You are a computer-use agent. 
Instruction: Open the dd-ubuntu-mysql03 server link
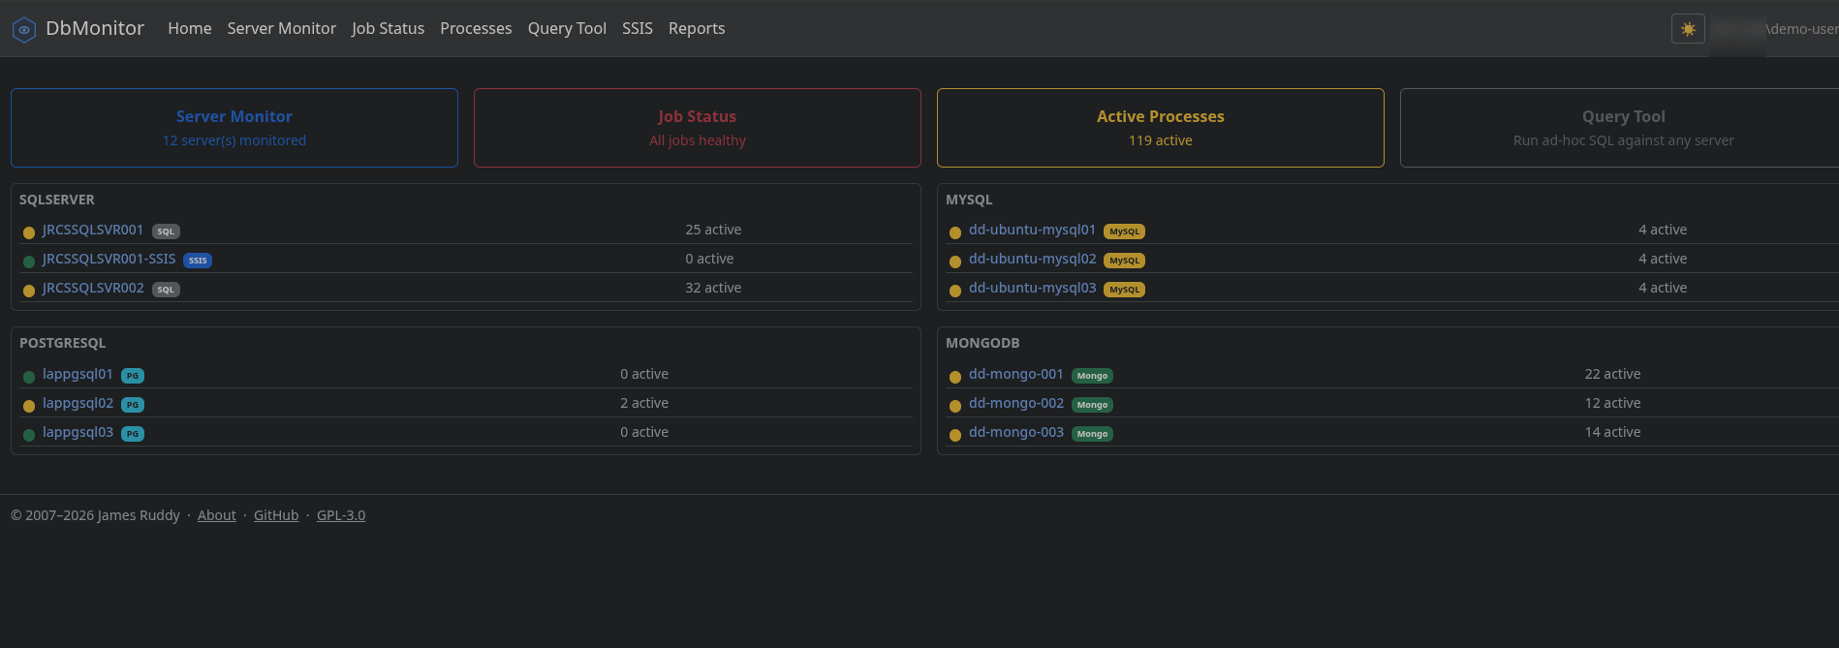(x=1032, y=289)
